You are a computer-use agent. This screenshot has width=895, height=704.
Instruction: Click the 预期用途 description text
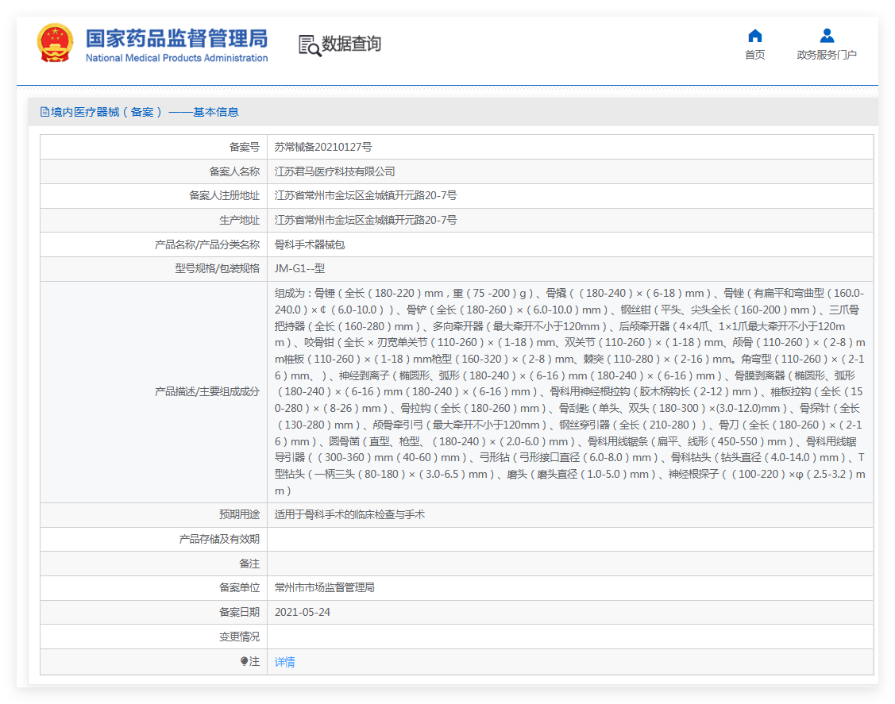tap(349, 514)
